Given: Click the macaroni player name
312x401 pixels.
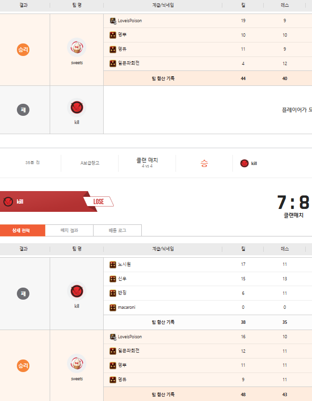Looking at the screenshot, I should pyautogui.click(x=126, y=307).
